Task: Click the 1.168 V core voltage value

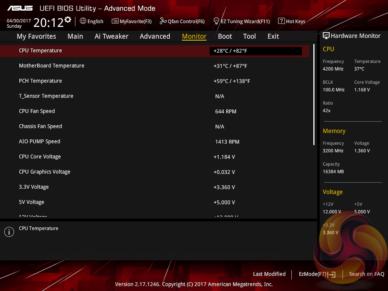Action: coord(362,90)
